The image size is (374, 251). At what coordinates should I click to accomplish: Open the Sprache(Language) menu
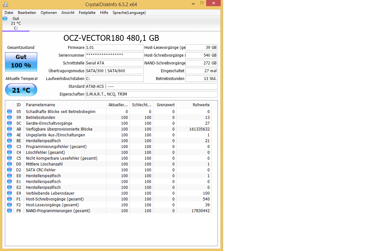click(129, 13)
